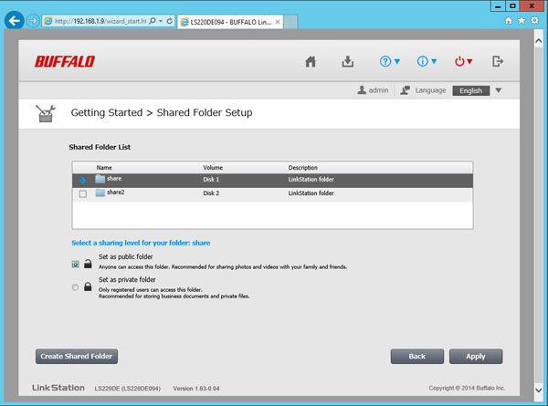The width and height of the screenshot is (548, 406).
Task: Sort by Volume column header
Action: (x=213, y=168)
